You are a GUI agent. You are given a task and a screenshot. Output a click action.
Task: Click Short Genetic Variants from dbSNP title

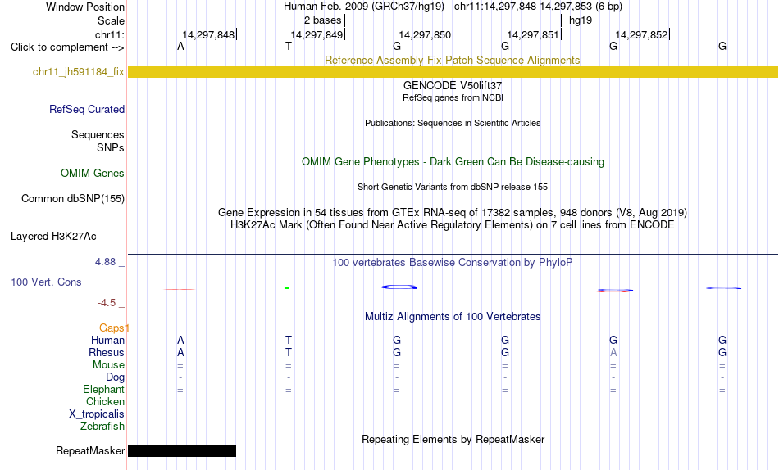(453, 188)
